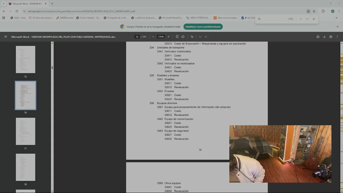Open El Impacto de la Mi... bookmark

115,18
